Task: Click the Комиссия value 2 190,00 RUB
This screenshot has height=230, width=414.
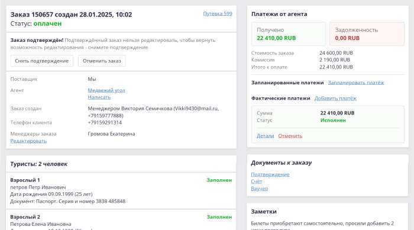Action: click(x=335, y=60)
